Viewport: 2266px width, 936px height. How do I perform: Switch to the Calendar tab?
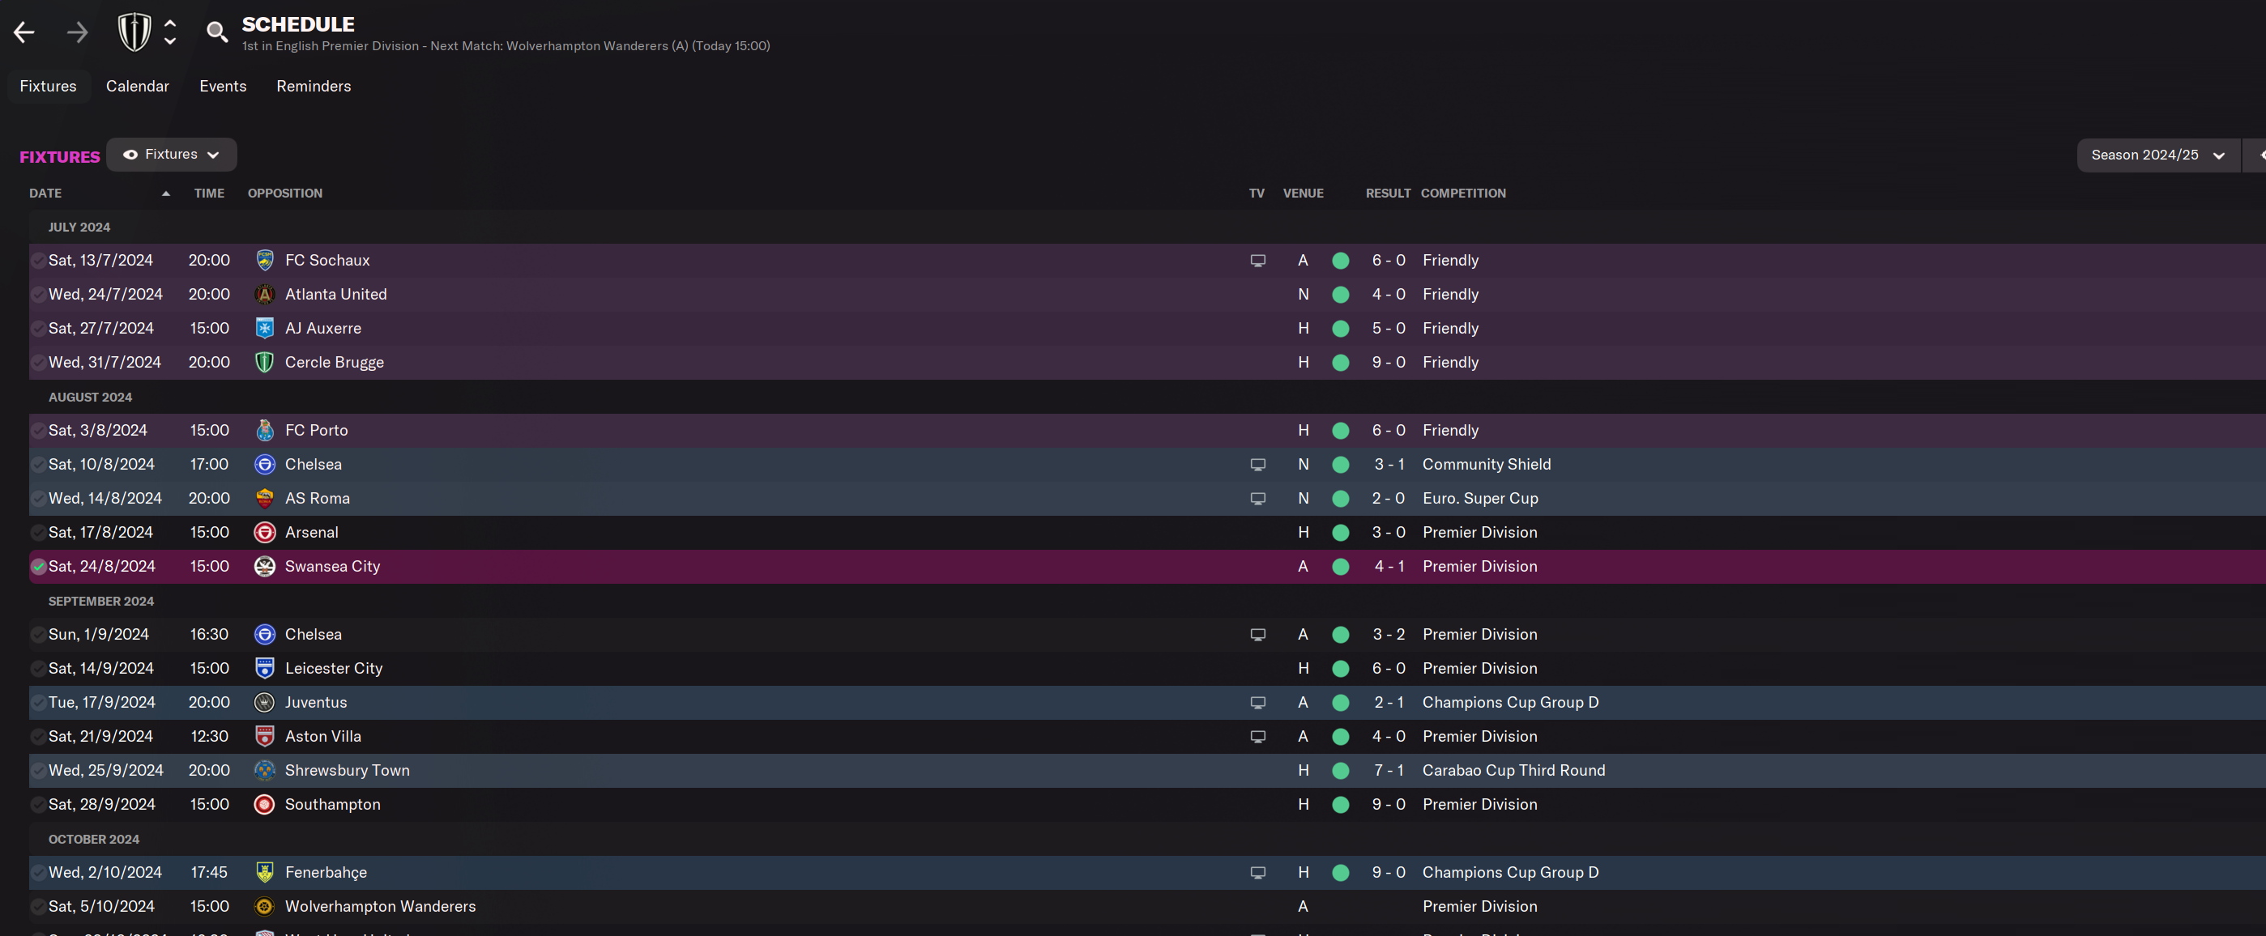137,86
